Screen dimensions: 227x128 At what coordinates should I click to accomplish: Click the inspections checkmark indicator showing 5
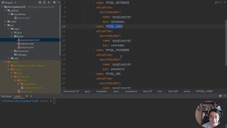217,2
